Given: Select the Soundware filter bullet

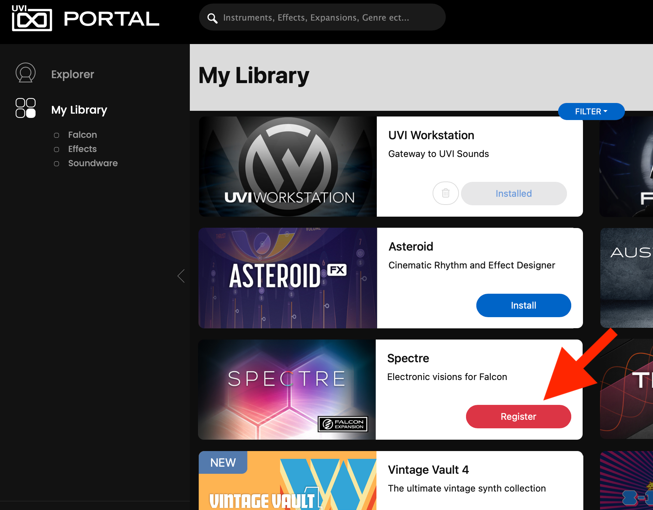Looking at the screenshot, I should tap(57, 164).
